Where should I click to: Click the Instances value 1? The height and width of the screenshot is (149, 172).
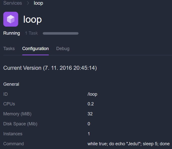pyautogui.click(x=89, y=134)
